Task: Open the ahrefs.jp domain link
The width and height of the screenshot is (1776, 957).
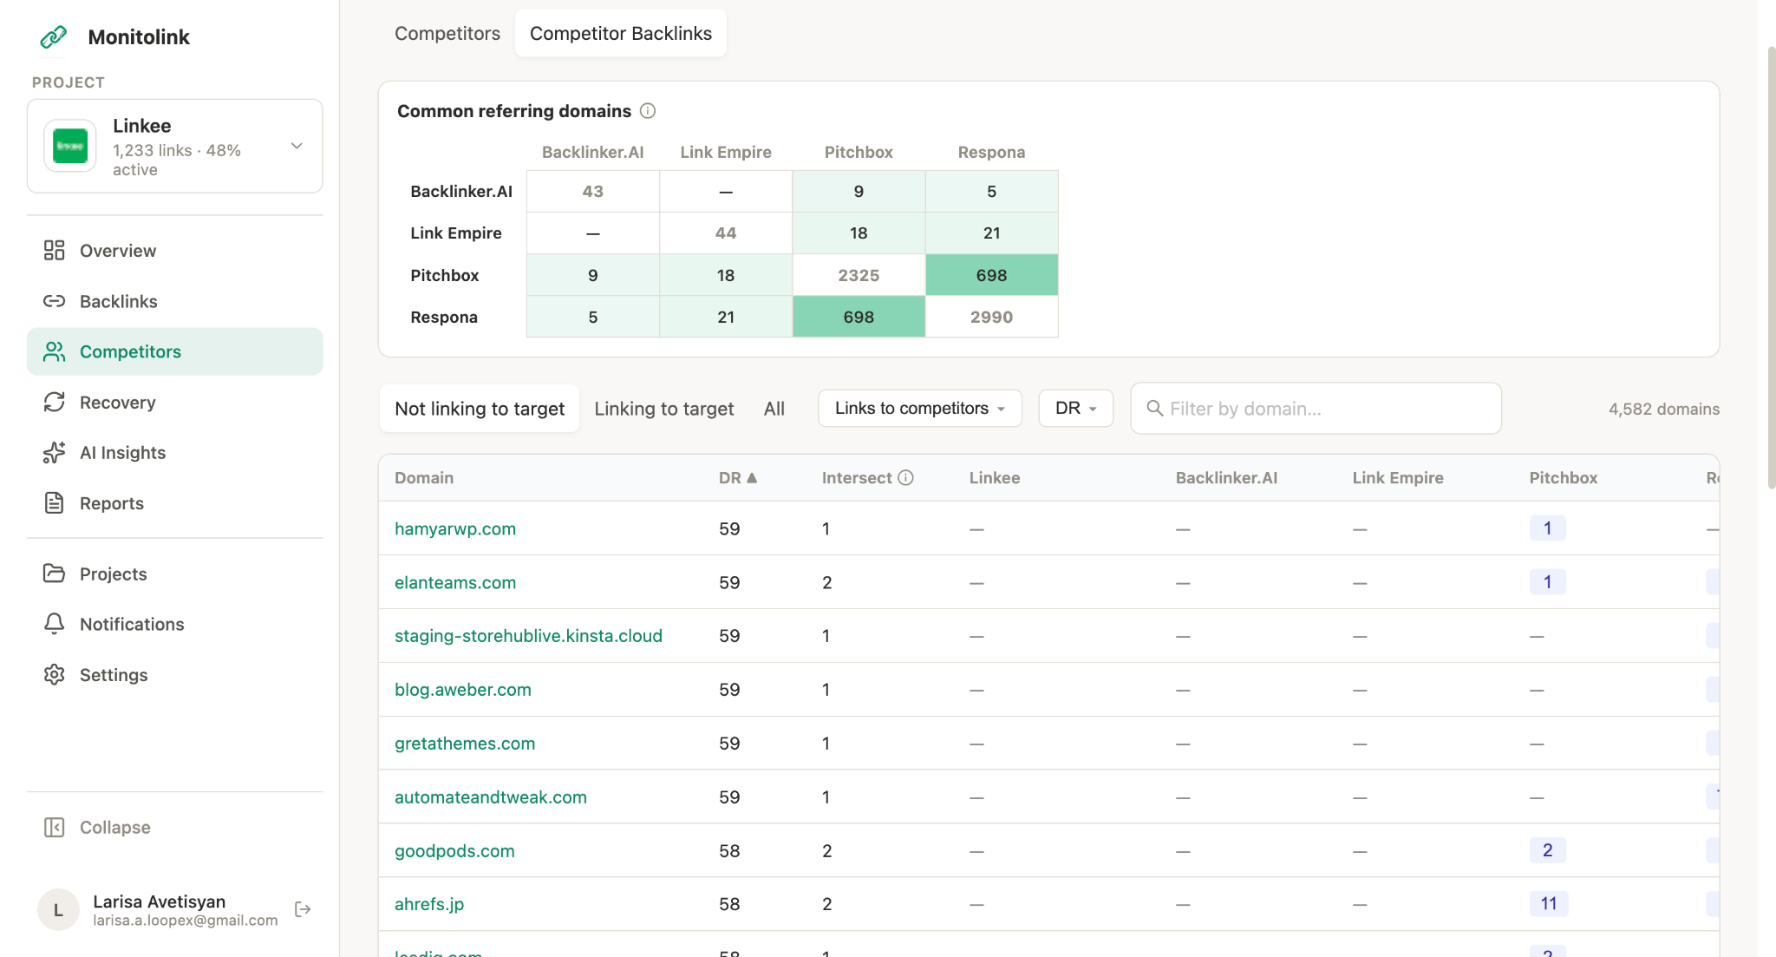Action: 429,904
